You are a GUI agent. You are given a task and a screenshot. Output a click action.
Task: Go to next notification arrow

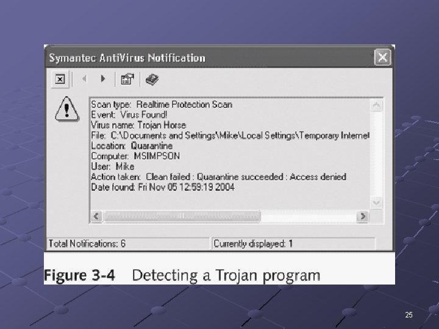pyautogui.click(x=103, y=79)
